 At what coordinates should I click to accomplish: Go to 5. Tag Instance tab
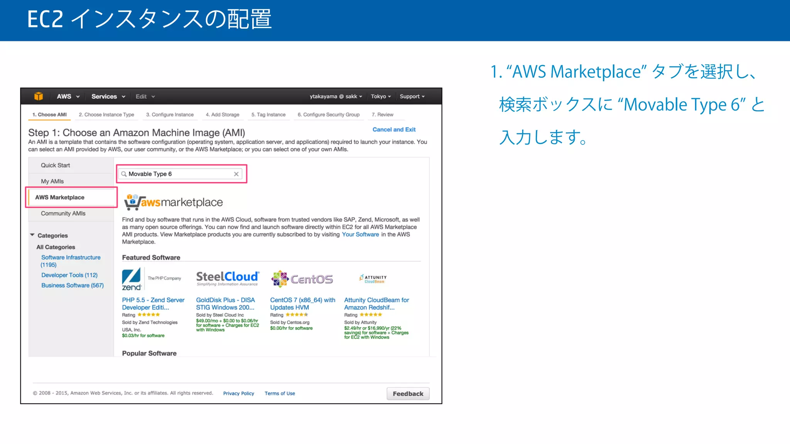268,114
